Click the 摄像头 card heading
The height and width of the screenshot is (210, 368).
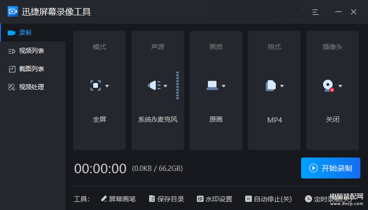click(x=333, y=47)
